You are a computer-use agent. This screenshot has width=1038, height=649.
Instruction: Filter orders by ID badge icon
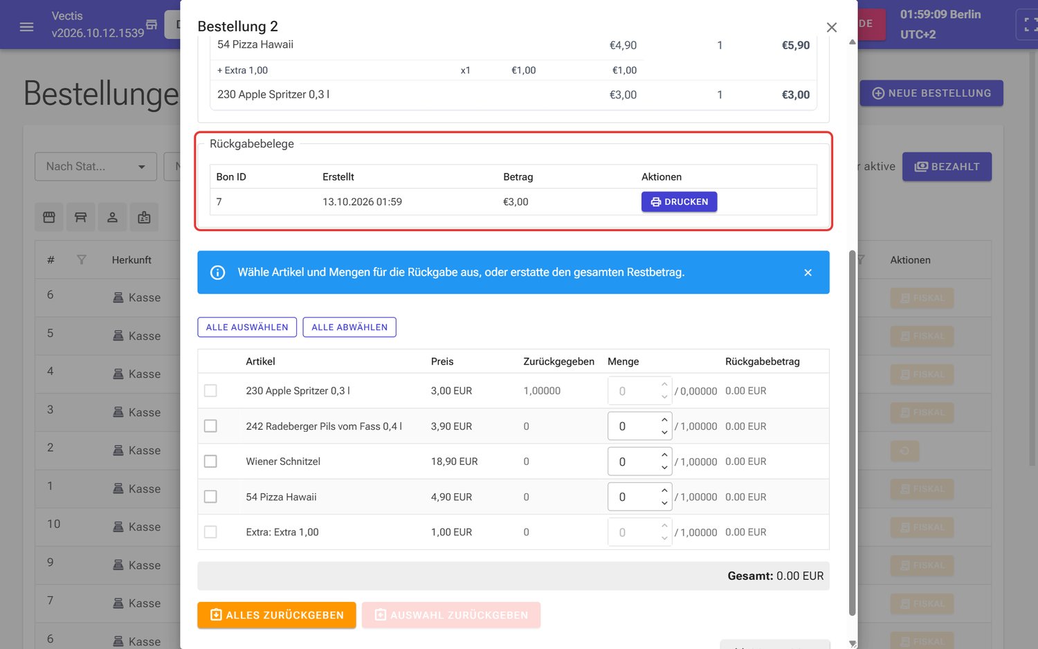click(x=144, y=217)
